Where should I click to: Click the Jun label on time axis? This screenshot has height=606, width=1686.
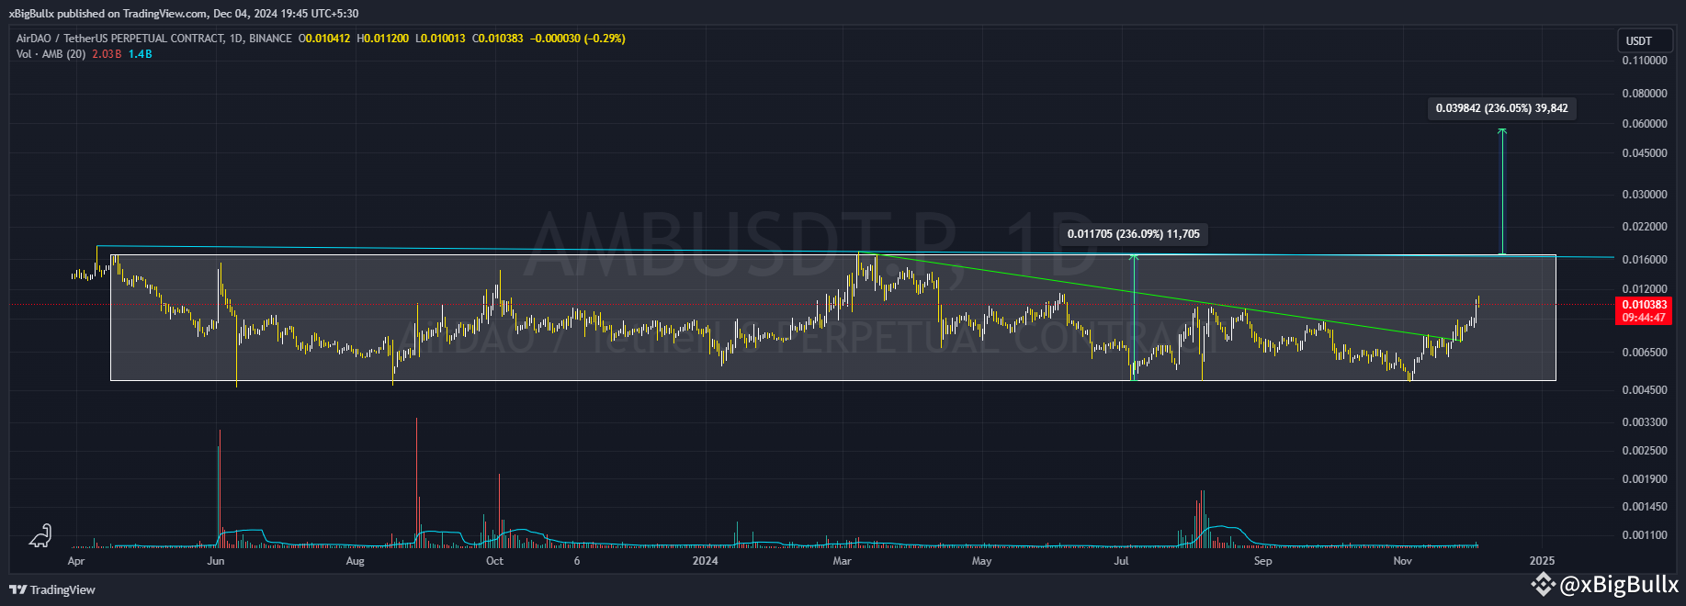point(216,561)
